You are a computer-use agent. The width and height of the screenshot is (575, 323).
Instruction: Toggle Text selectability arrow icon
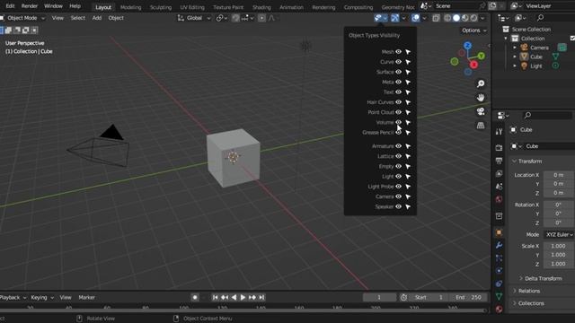pos(408,92)
